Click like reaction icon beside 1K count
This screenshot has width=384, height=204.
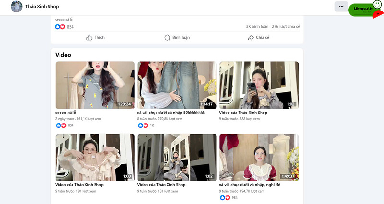140,125
